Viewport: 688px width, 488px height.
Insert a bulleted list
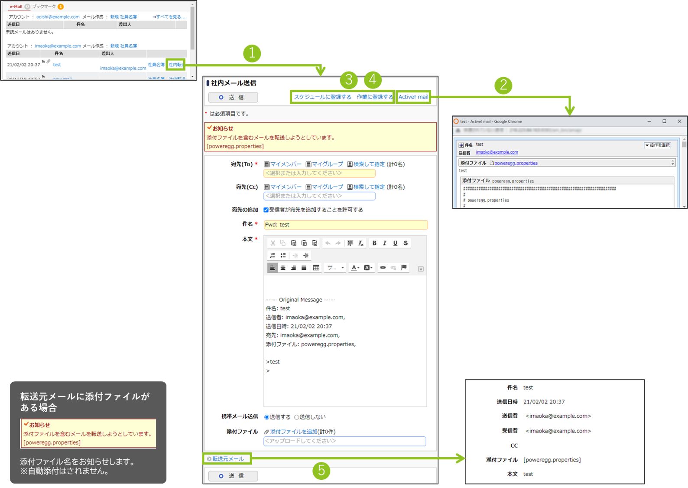283,255
